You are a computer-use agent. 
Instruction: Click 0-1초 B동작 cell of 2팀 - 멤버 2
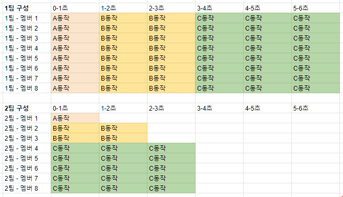(x=75, y=128)
